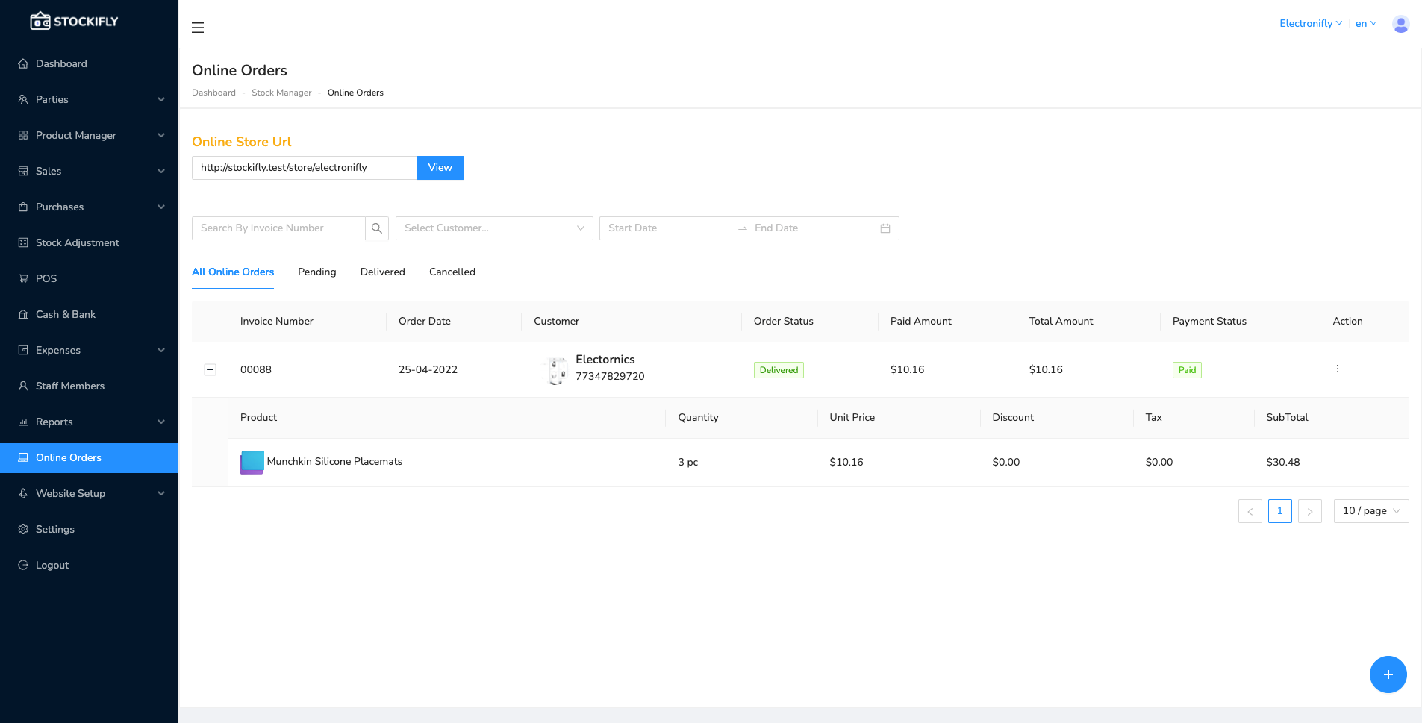
Task: Open the date range calendar icon
Action: click(x=885, y=228)
